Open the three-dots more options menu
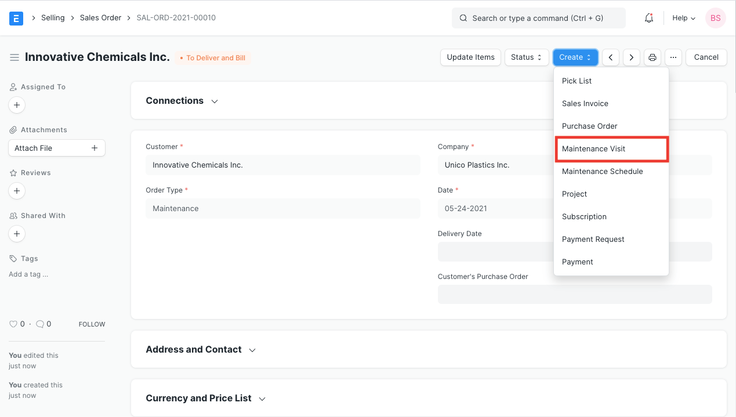This screenshot has width=736, height=417. tap(673, 57)
